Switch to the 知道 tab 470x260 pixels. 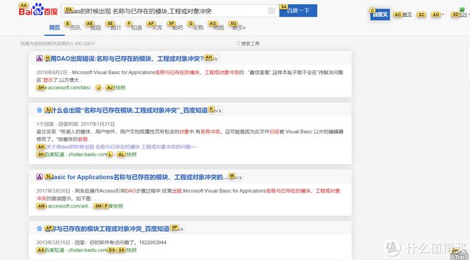[136, 28]
